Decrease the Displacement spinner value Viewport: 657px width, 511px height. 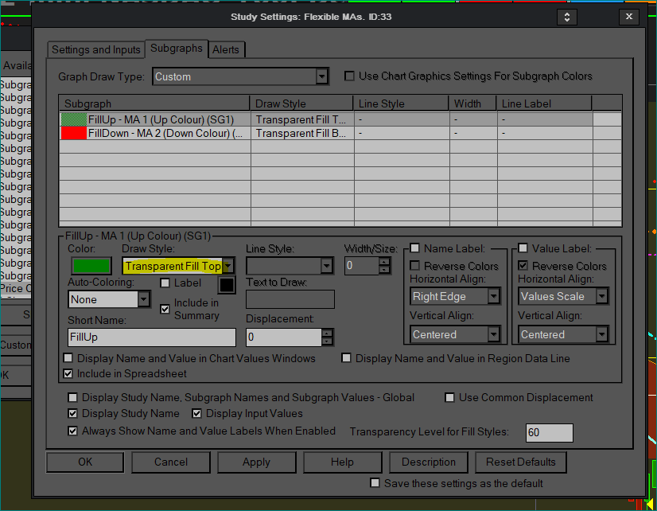pyautogui.click(x=327, y=341)
